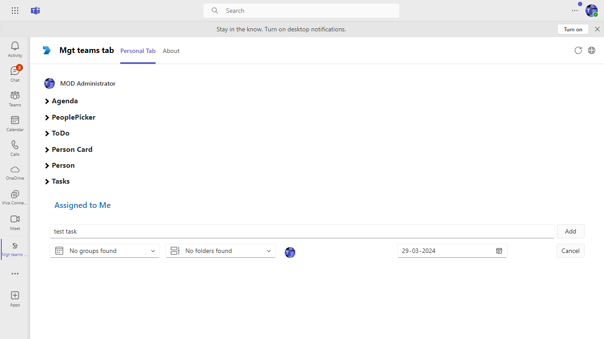
Task: Go to Teams in the sidebar
Action: click(15, 99)
